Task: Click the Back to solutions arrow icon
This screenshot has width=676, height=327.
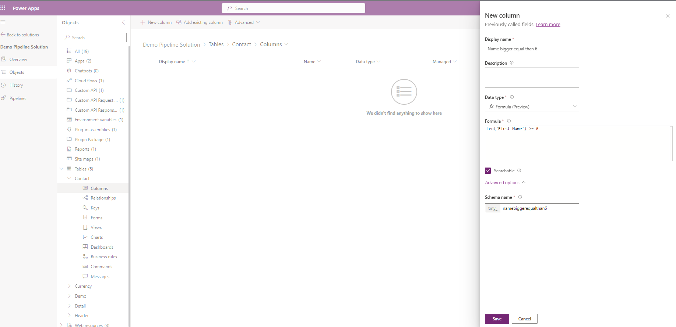Action: (3, 35)
